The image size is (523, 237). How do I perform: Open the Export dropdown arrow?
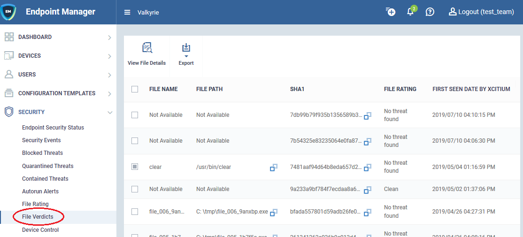pyautogui.click(x=186, y=56)
